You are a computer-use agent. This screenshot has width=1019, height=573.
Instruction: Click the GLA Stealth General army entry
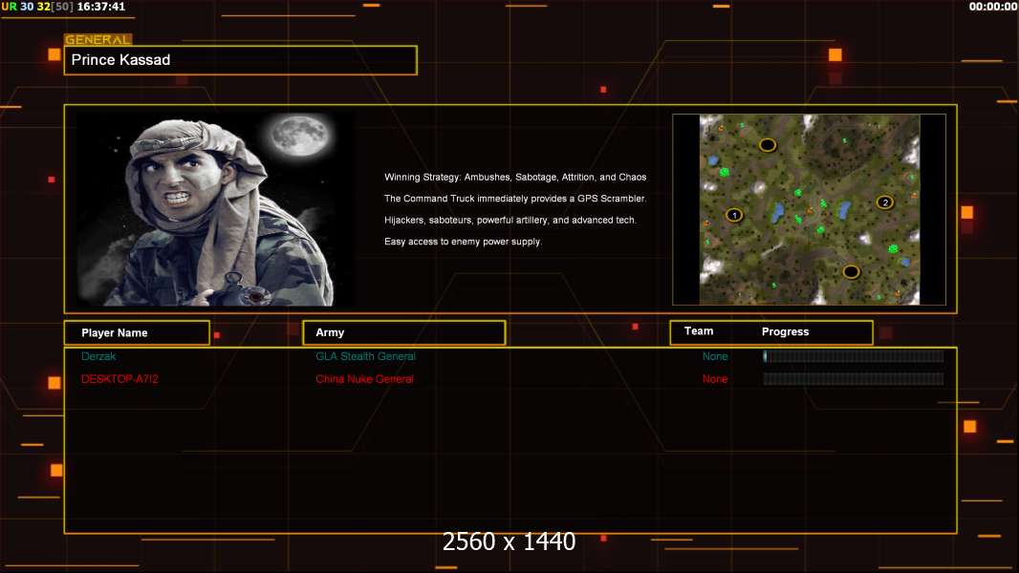[x=365, y=356]
